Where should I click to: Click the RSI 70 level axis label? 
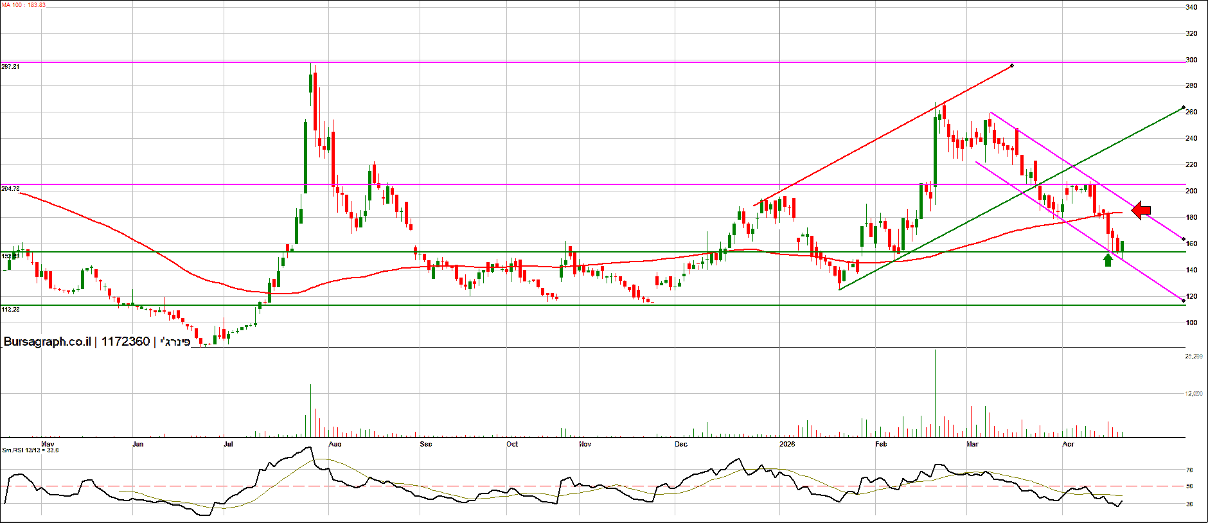(1189, 470)
